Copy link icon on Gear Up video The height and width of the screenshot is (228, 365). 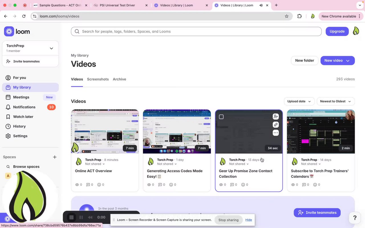click(275, 125)
